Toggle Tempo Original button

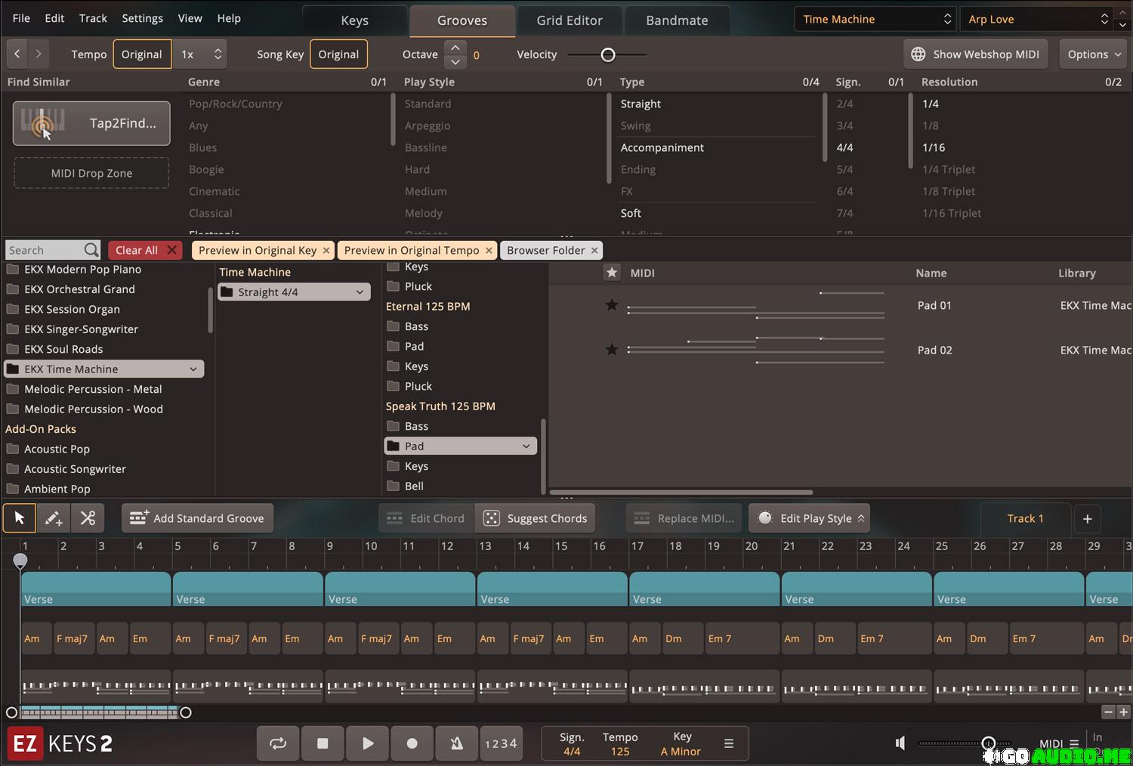click(142, 54)
